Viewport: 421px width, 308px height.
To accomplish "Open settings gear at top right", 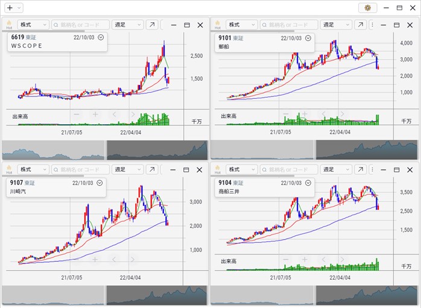I will tap(367, 8).
